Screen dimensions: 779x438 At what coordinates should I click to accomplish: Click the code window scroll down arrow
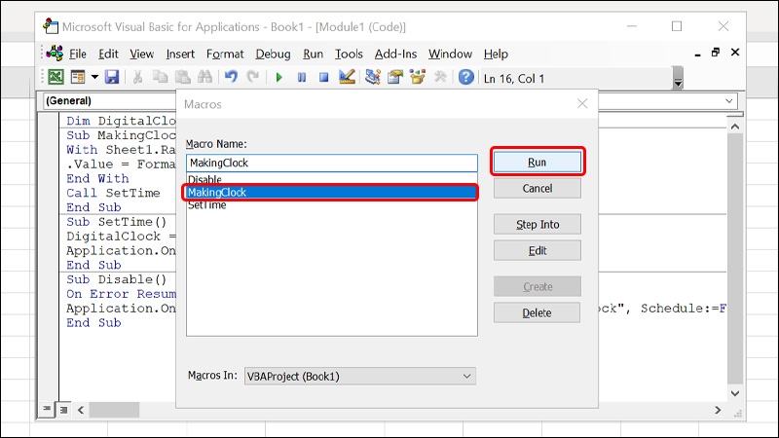pyautogui.click(x=735, y=393)
